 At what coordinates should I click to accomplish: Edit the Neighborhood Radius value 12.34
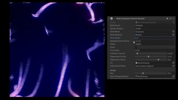[x=155, y=41]
